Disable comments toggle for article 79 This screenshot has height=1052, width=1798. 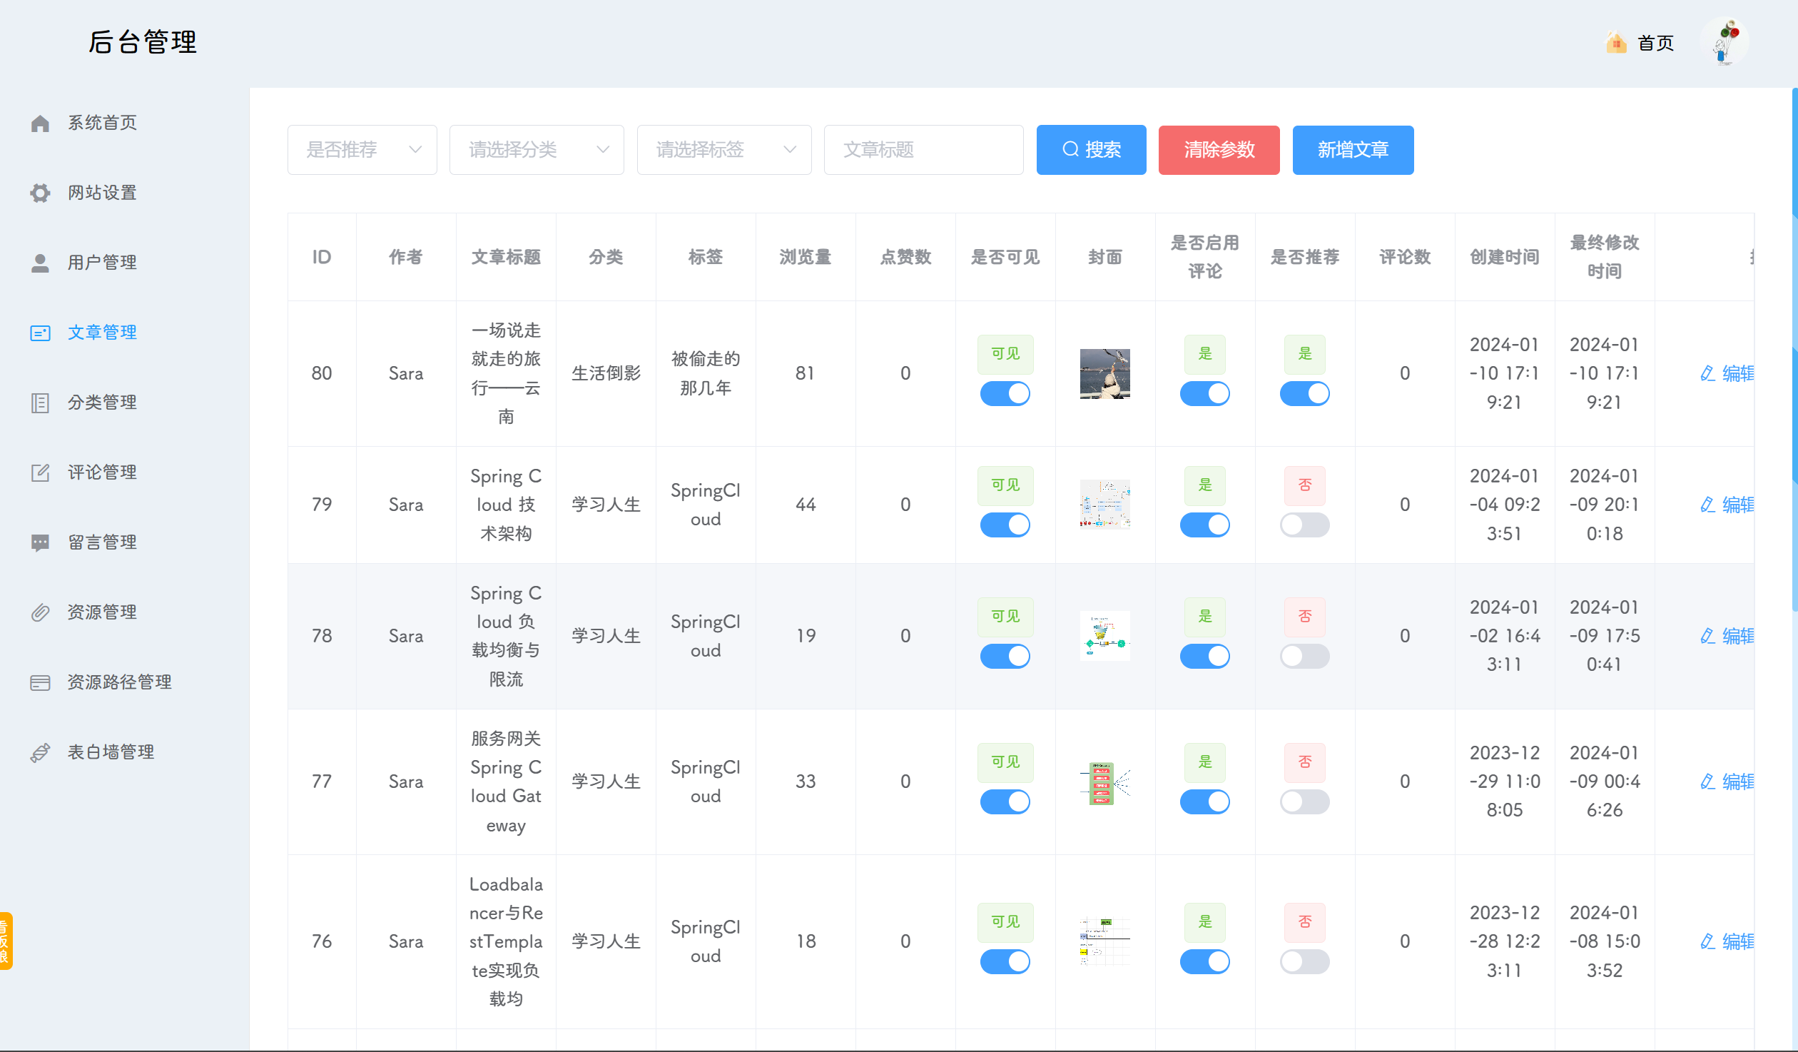(1204, 525)
